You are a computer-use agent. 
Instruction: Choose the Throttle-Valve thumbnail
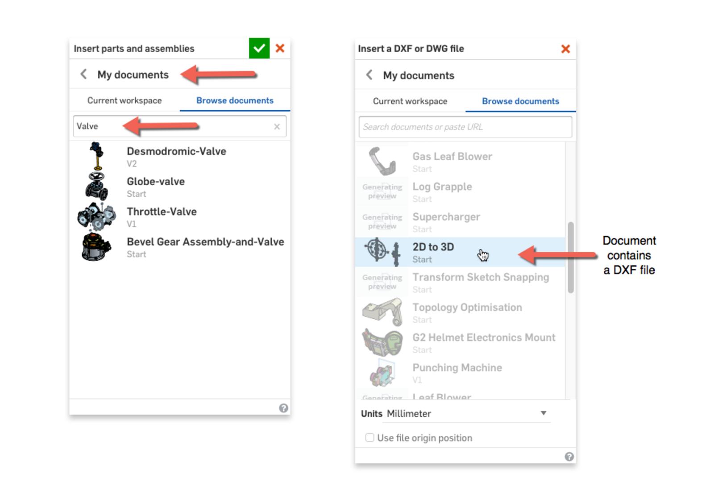click(x=97, y=217)
